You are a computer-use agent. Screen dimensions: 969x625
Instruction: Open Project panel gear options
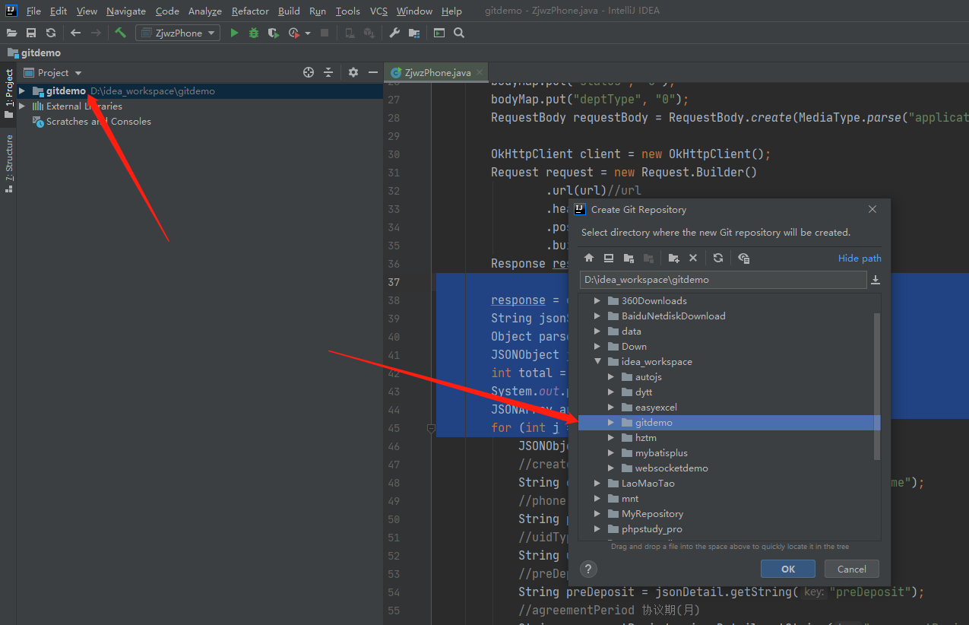pyautogui.click(x=353, y=72)
